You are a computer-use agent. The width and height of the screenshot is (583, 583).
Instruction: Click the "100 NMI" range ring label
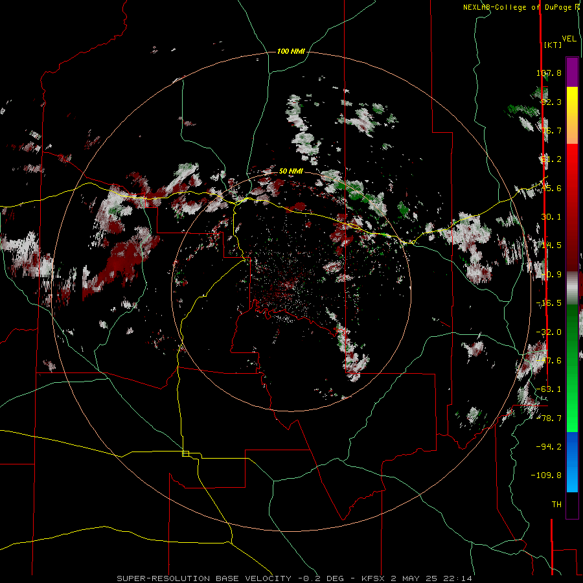click(291, 51)
